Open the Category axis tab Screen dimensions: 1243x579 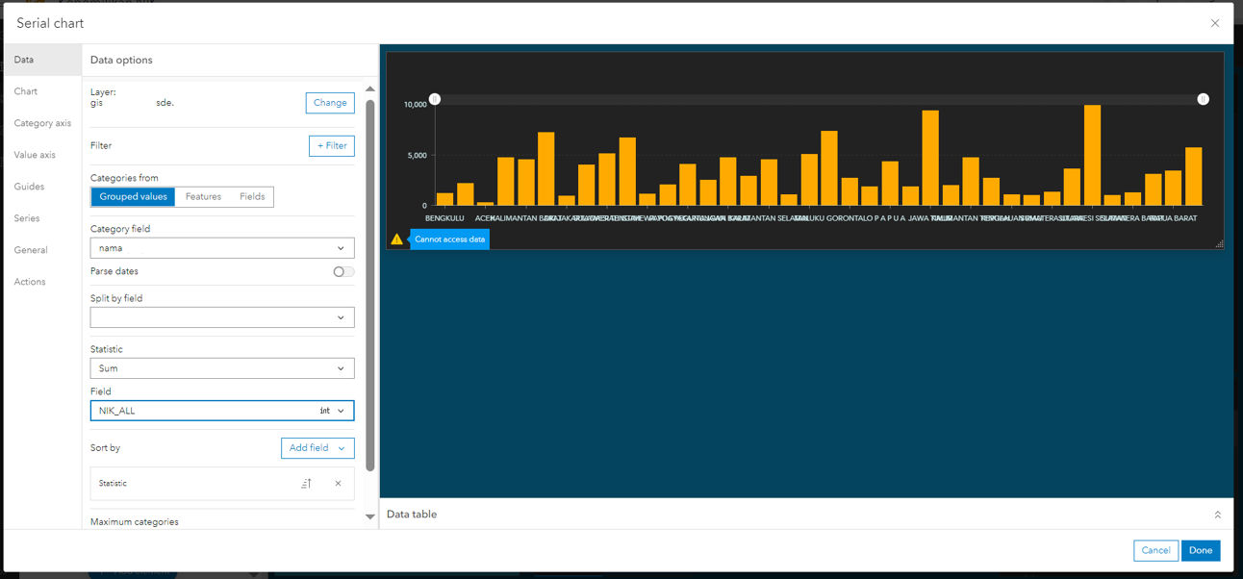42,123
